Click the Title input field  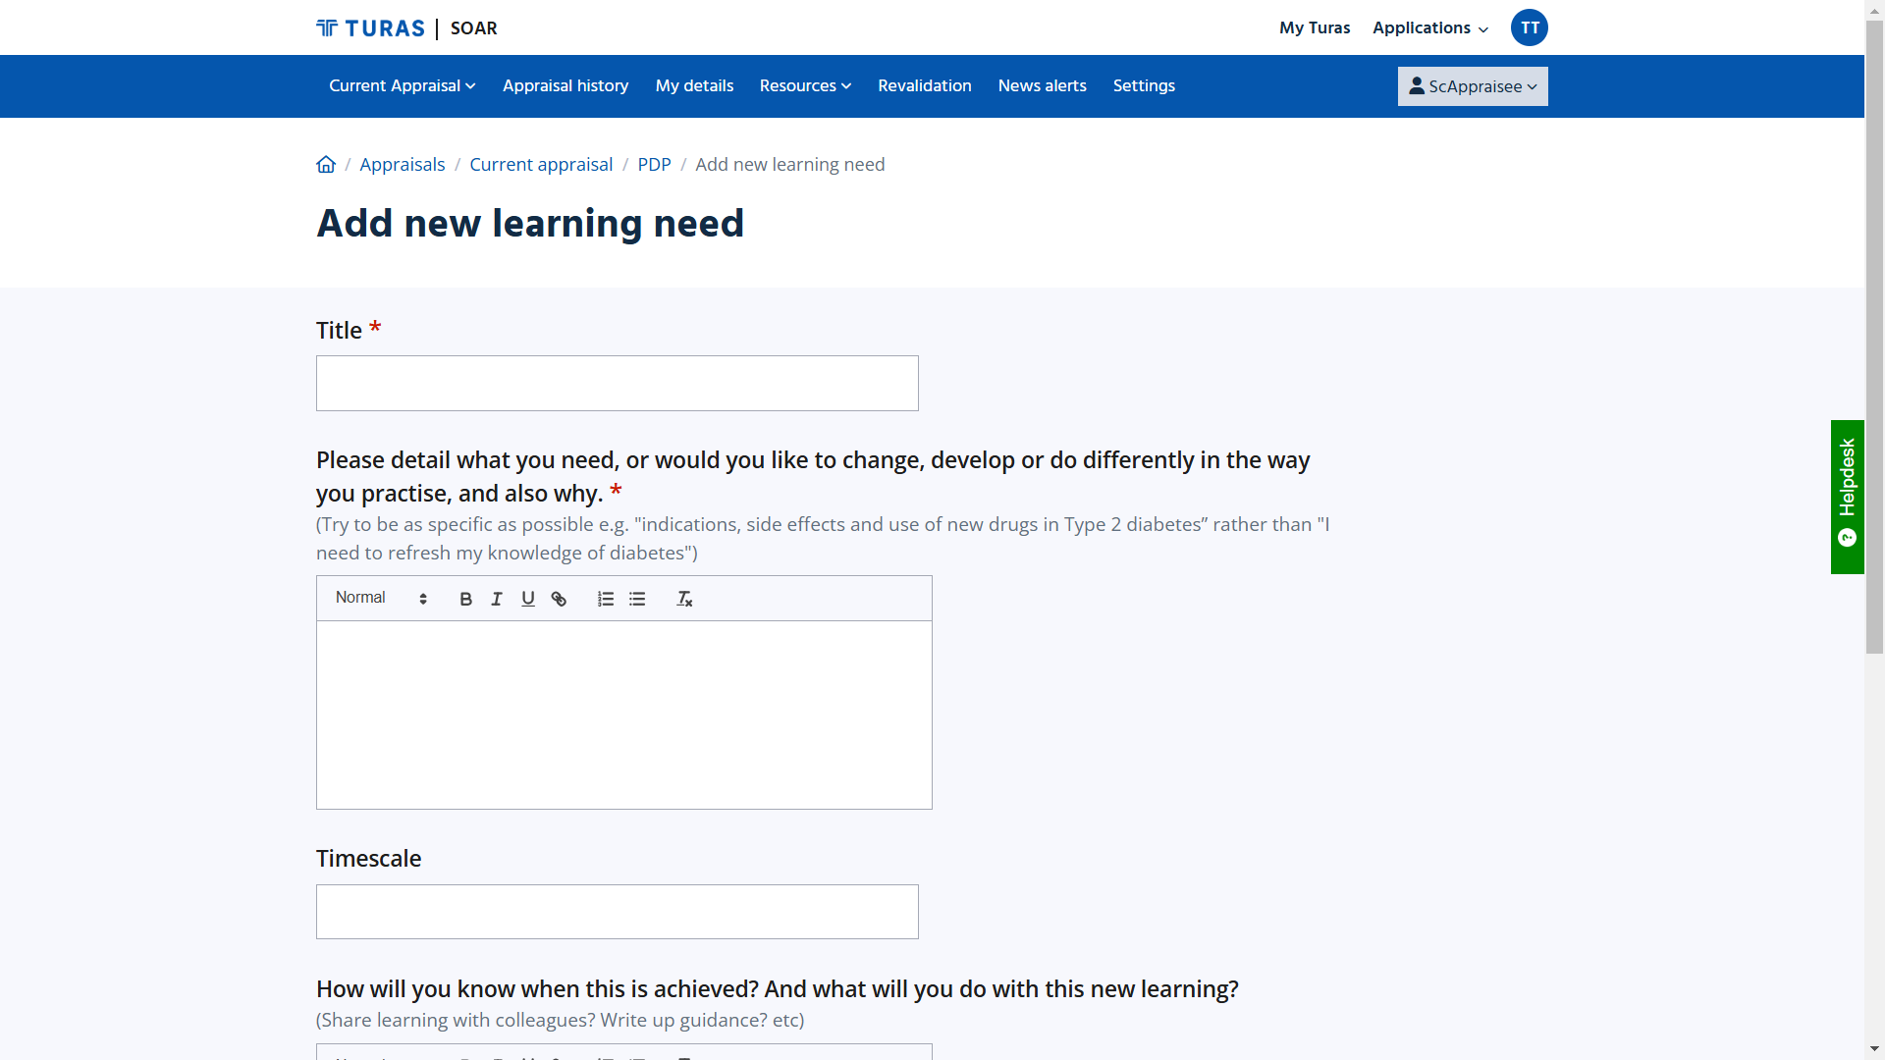[617, 383]
